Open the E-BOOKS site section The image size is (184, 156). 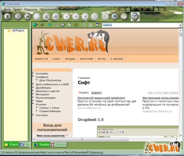[x=117, y=59]
